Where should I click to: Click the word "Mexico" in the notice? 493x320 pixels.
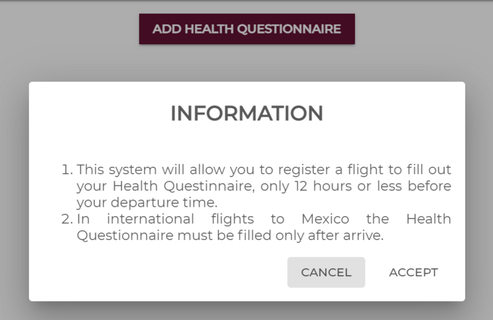click(x=325, y=219)
